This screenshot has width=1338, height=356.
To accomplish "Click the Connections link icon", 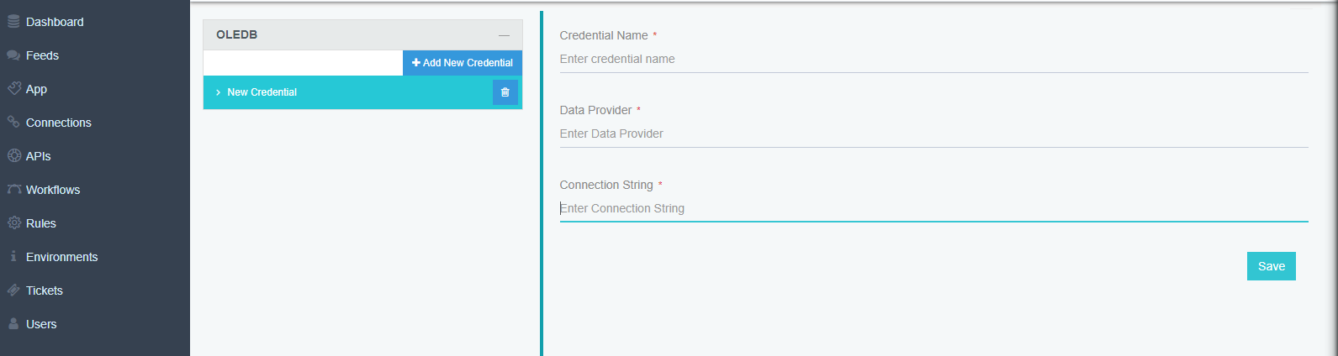I will pos(13,122).
